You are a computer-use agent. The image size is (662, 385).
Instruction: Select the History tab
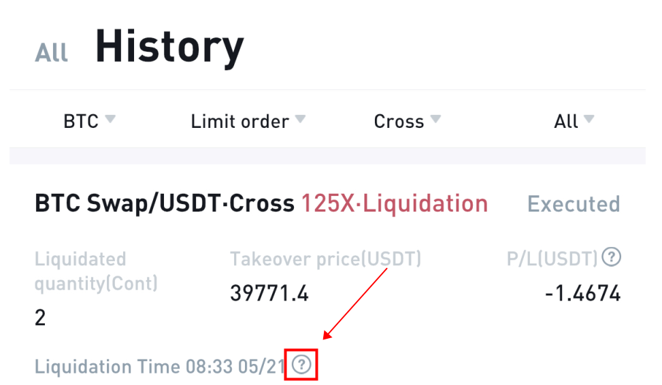(169, 46)
